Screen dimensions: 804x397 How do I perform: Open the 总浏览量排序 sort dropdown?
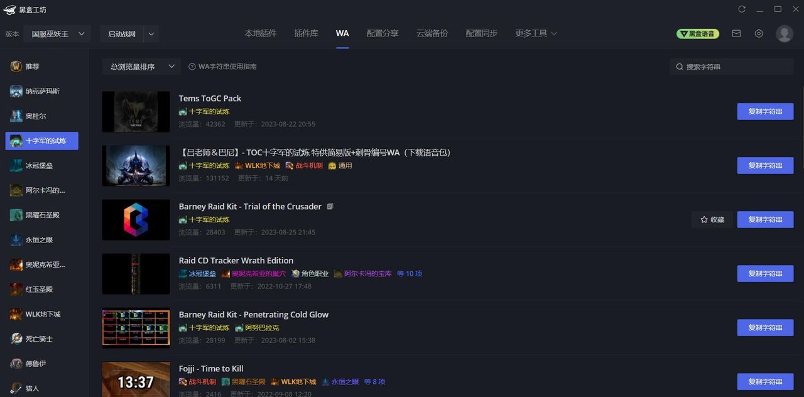click(141, 66)
